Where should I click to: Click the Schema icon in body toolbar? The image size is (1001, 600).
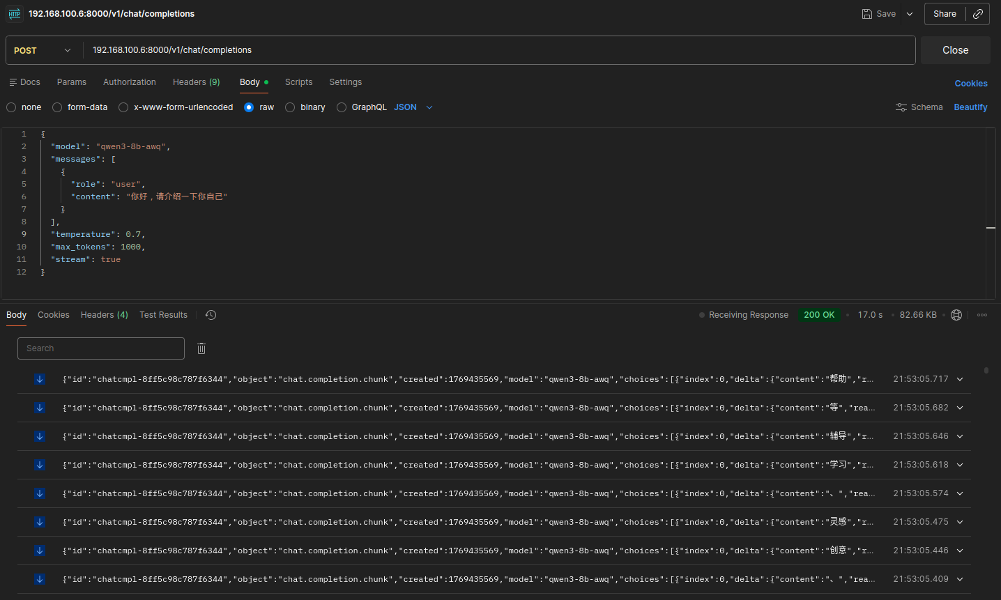[x=901, y=107]
